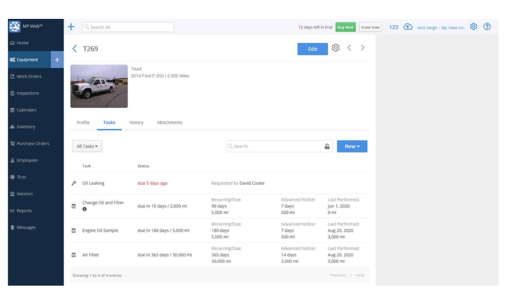The height and width of the screenshot is (304, 506).
Task: Click the Search All input field
Action: (128, 27)
